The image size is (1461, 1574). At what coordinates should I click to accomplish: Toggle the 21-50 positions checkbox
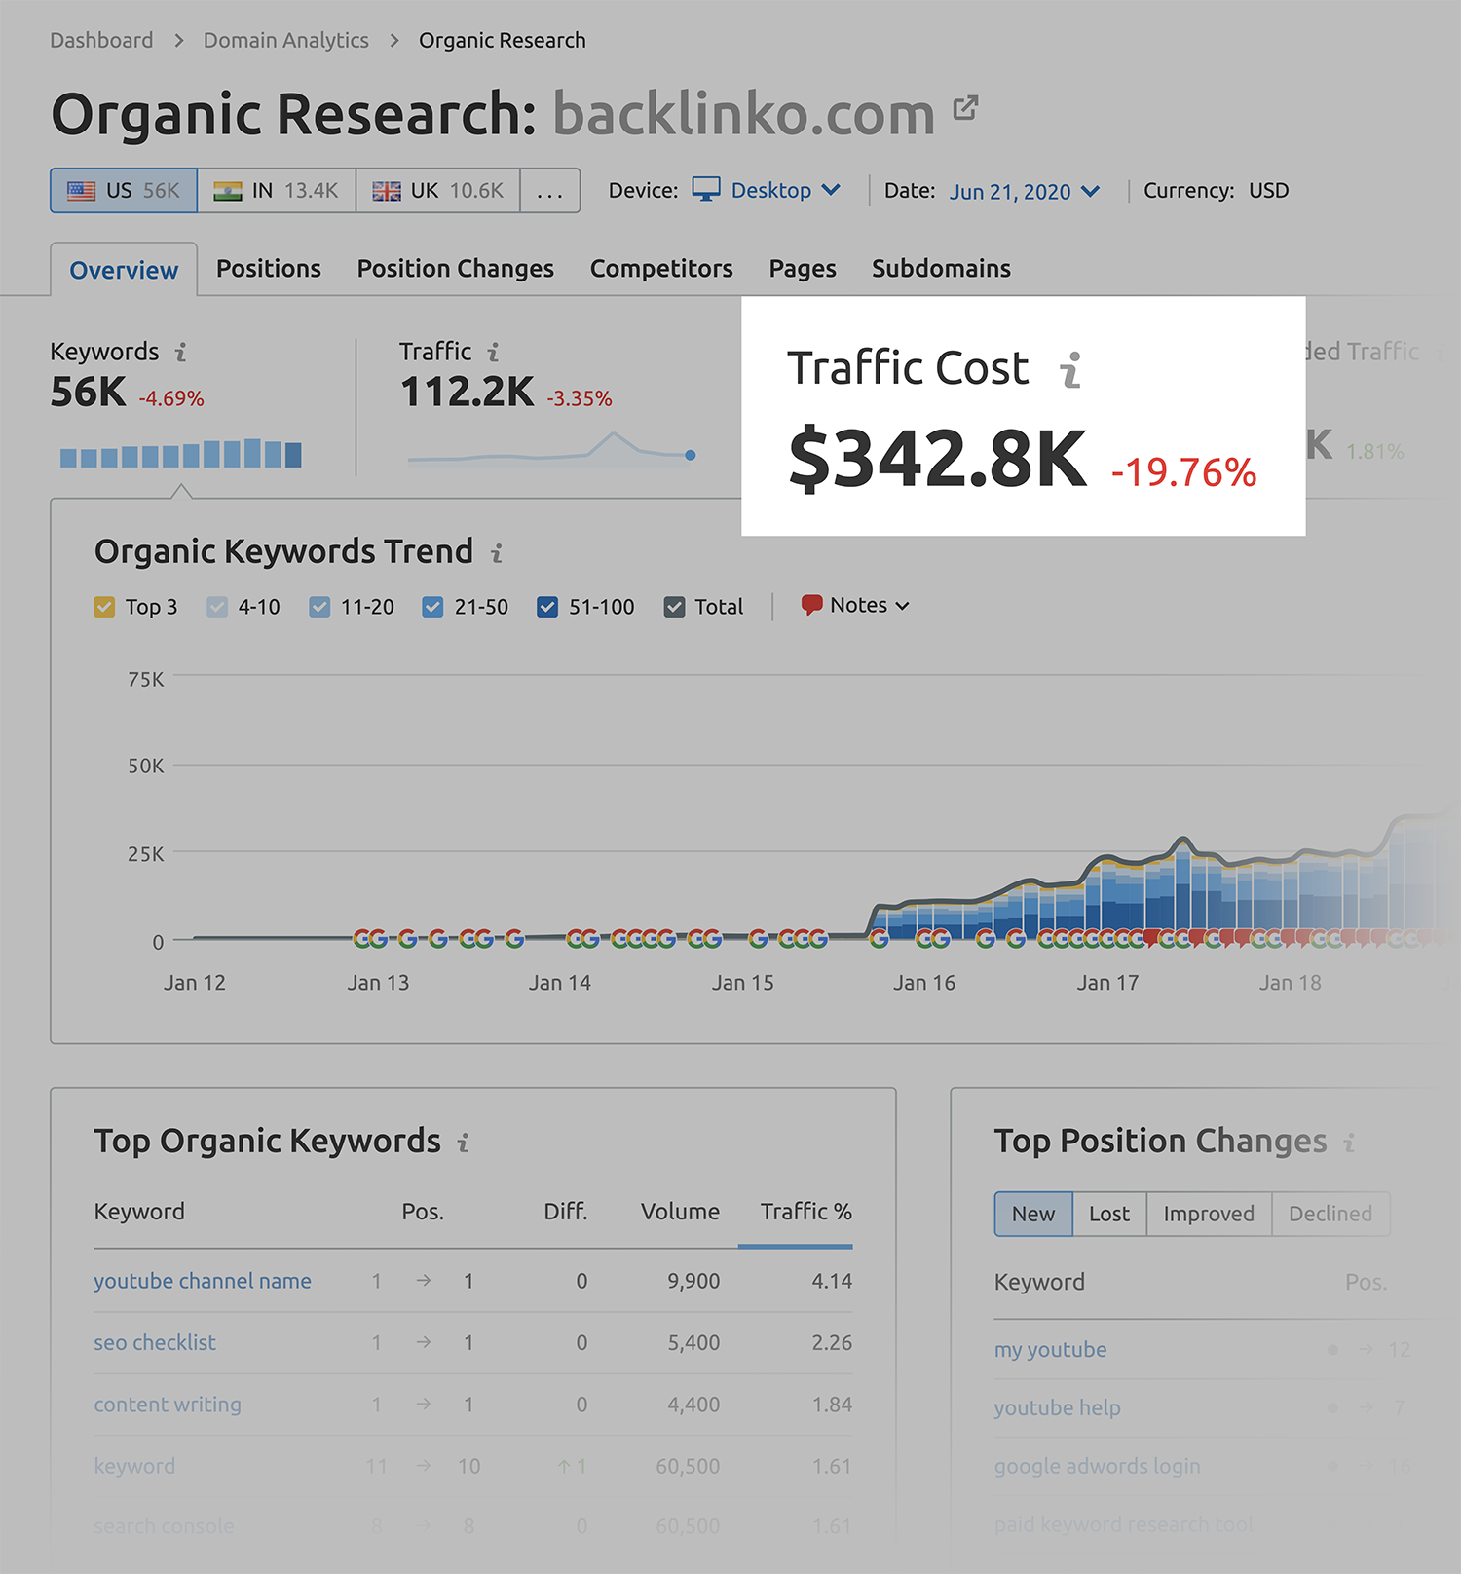point(432,607)
